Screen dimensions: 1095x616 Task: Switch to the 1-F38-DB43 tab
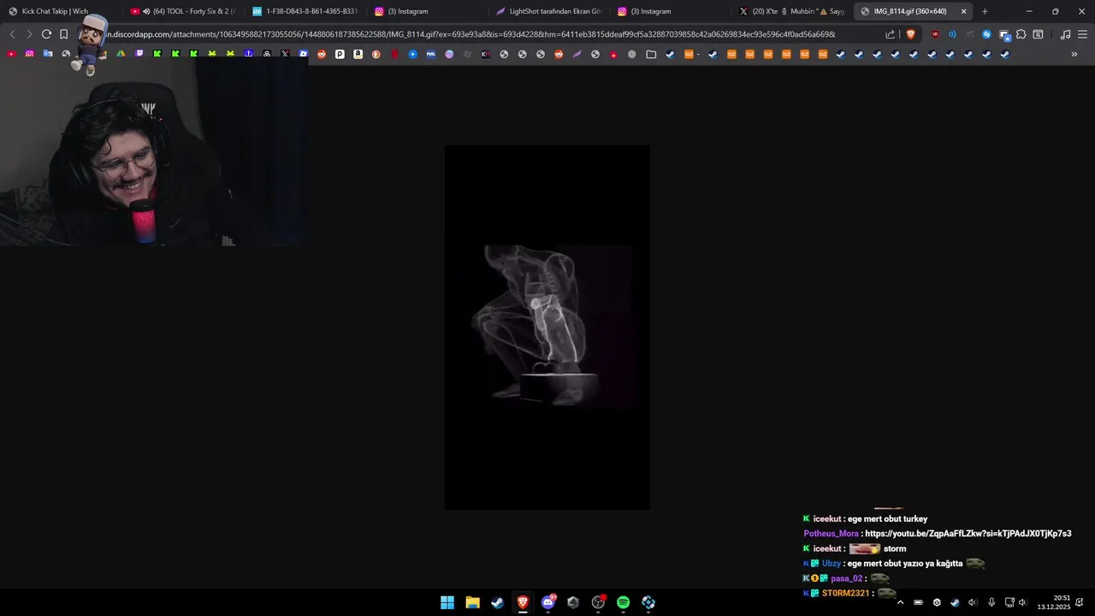pos(305,11)
